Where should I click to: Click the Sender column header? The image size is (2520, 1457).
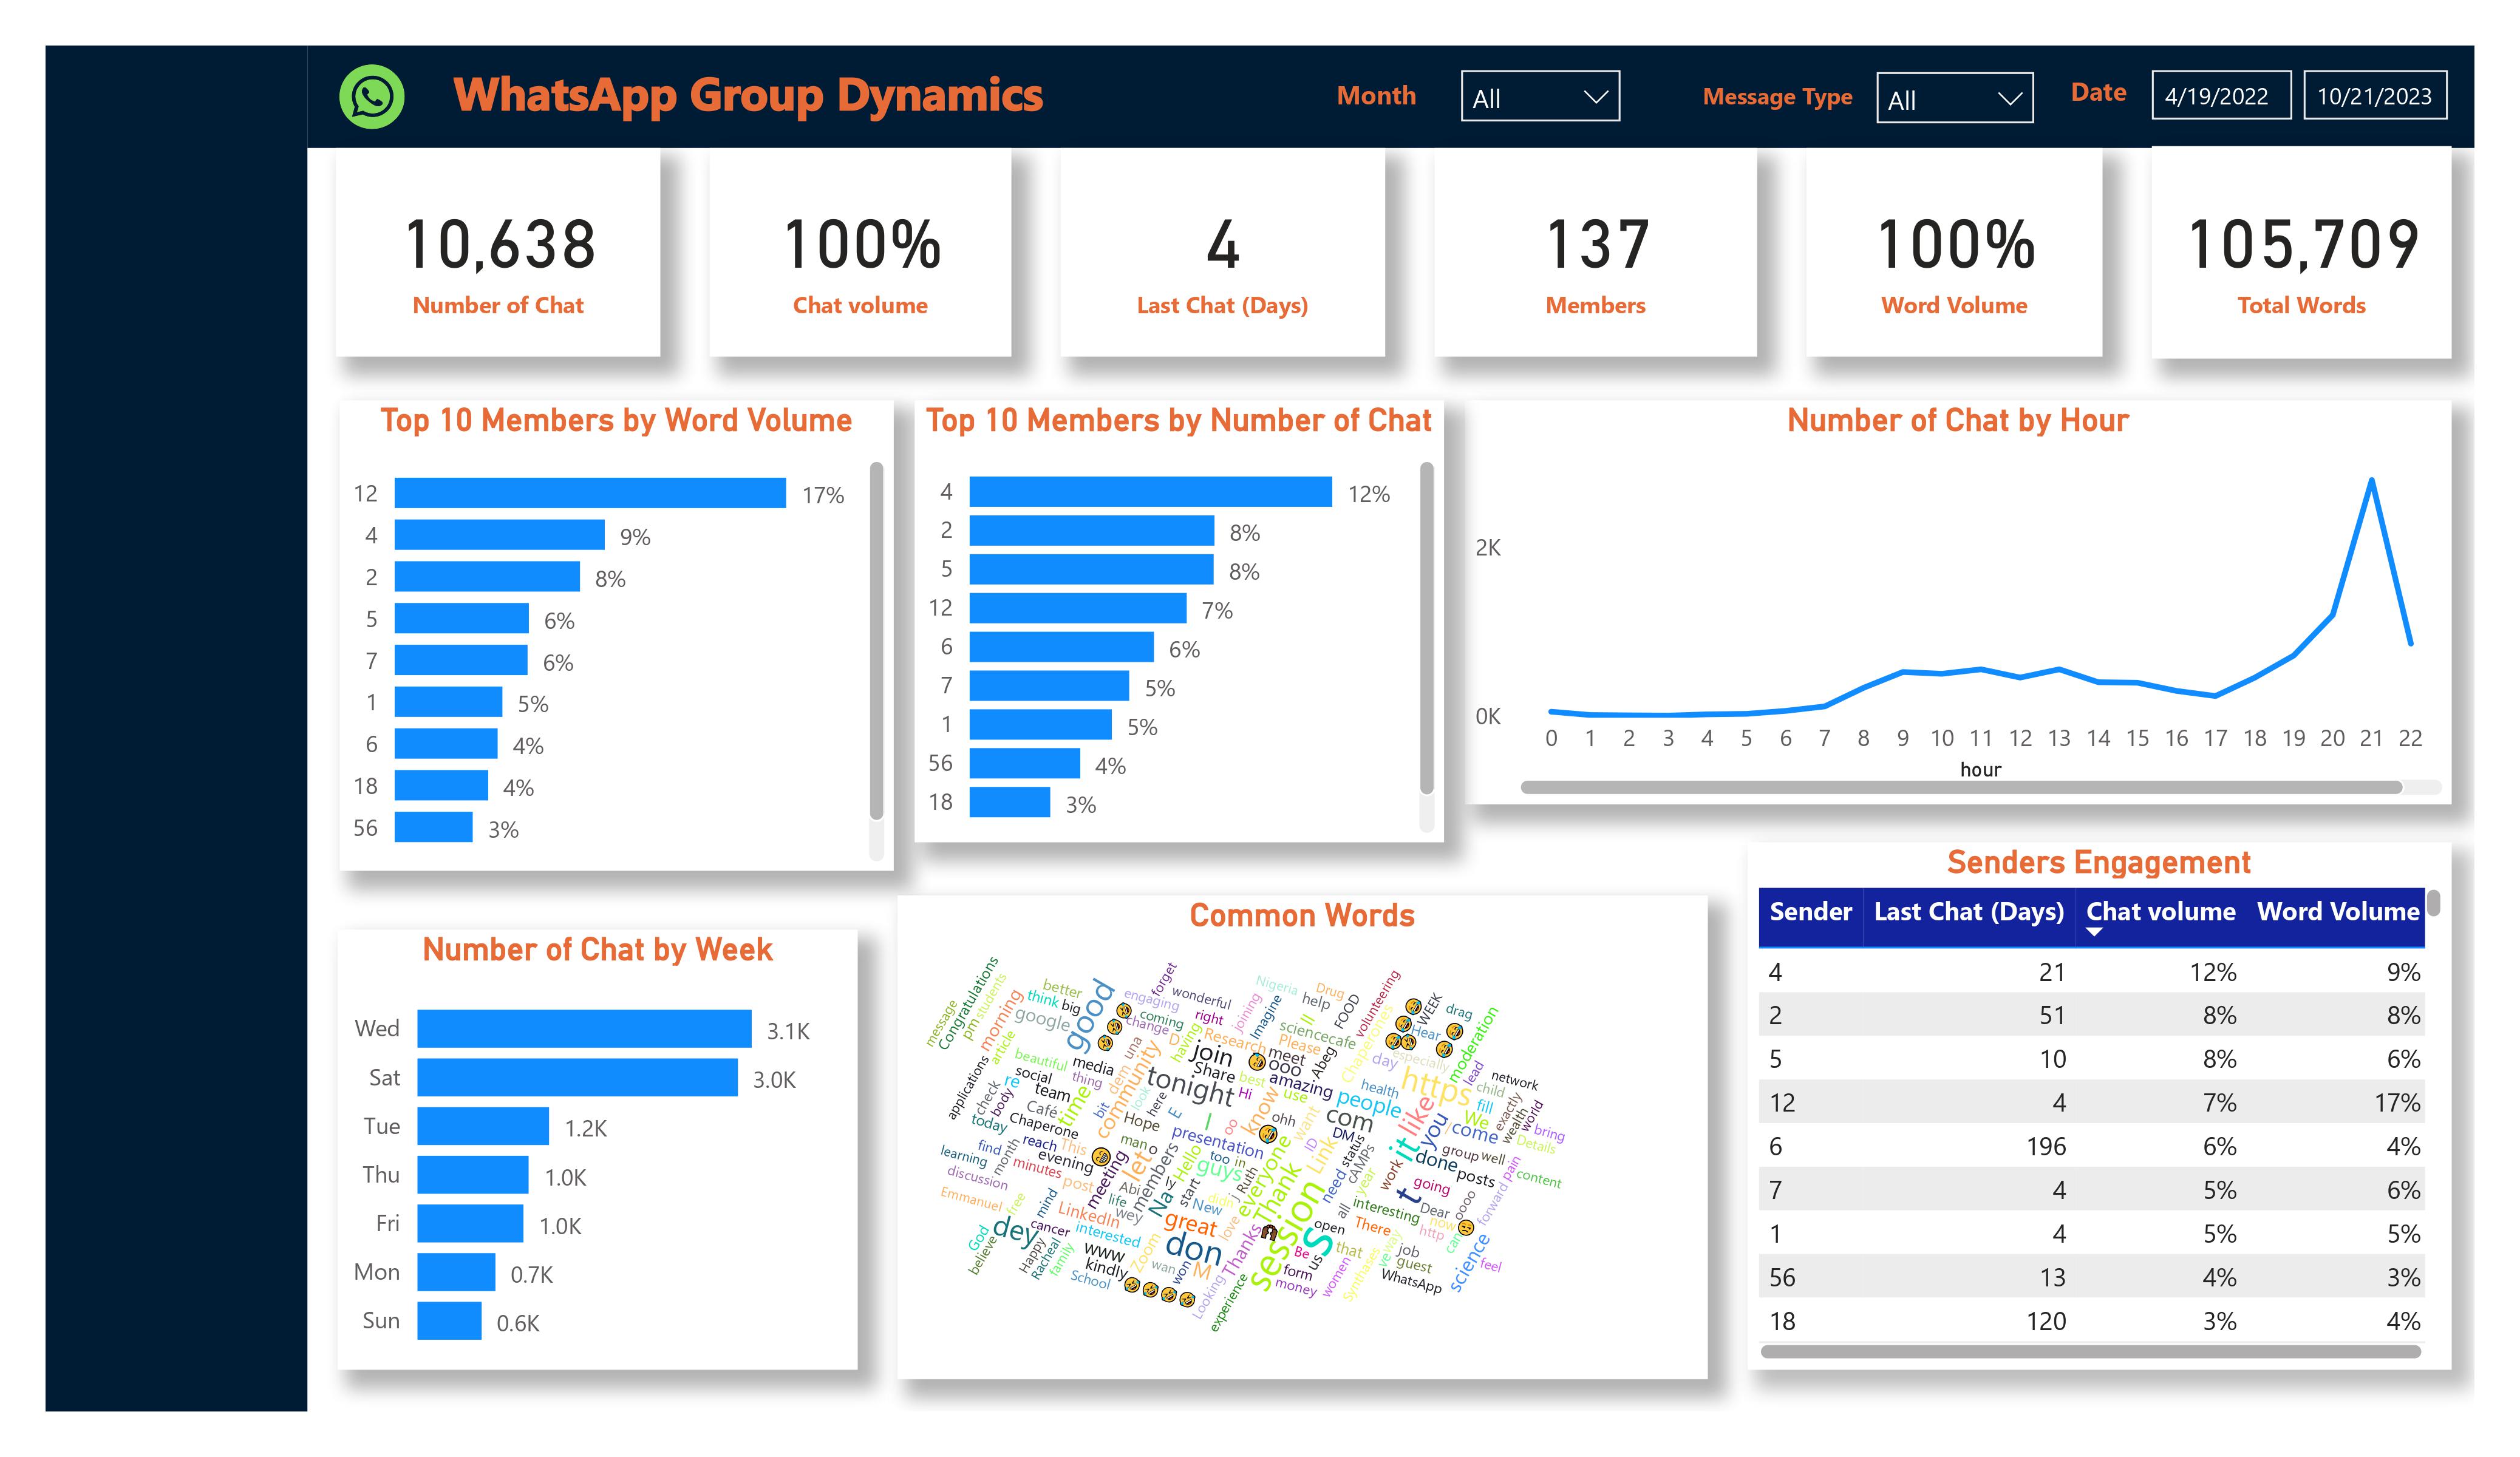1810,912
